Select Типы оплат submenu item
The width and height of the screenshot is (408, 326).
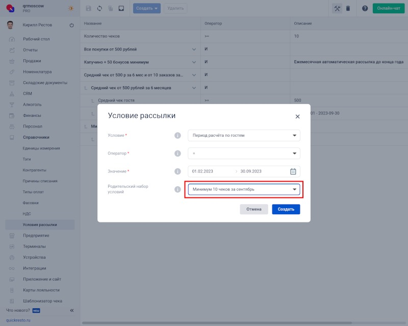[x=33, y=192]
